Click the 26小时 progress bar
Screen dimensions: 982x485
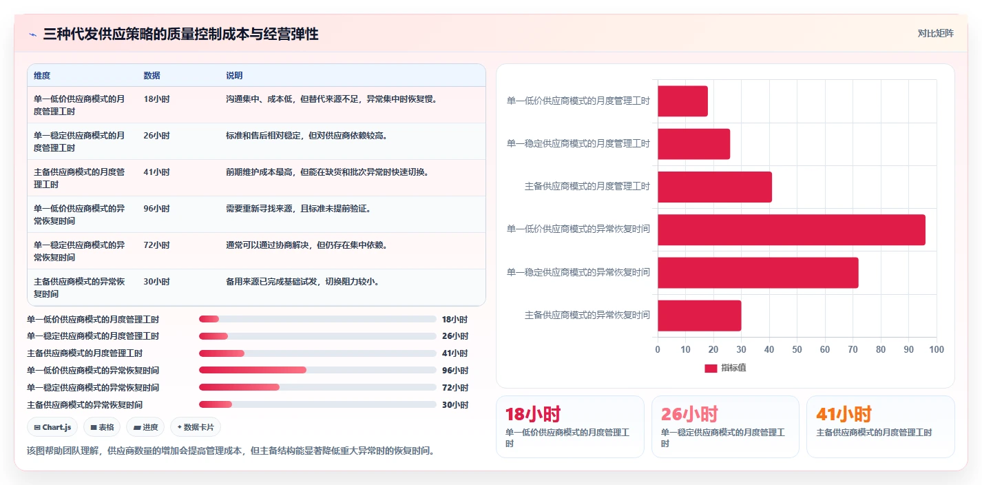pos(317,336)
